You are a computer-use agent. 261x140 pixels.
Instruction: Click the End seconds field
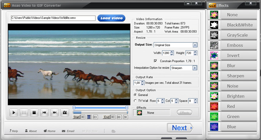(x=125, y=117)
